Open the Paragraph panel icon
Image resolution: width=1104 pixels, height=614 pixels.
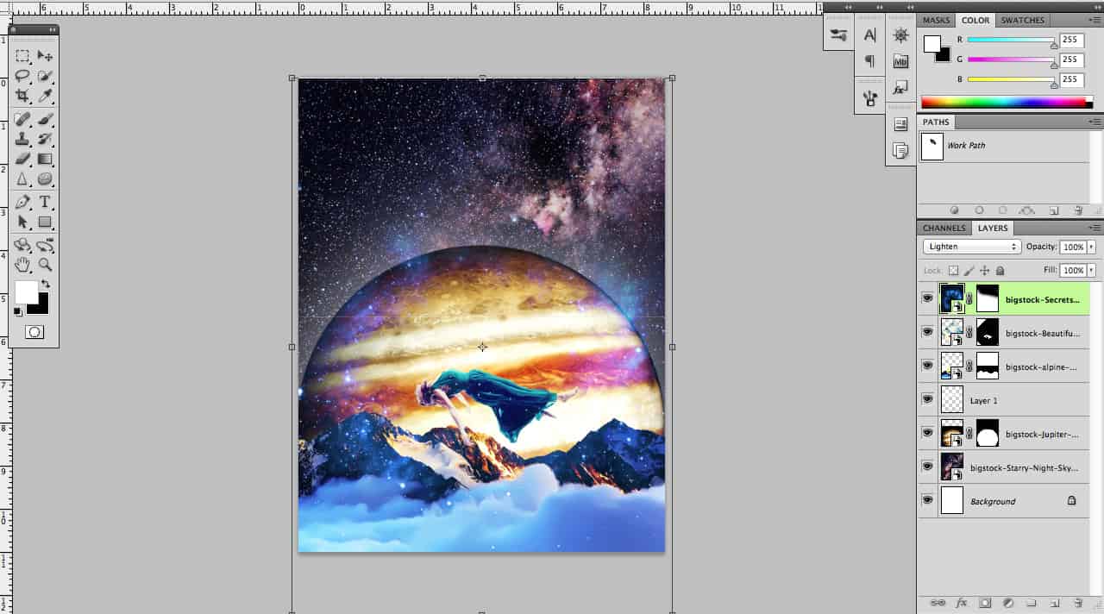869,61
